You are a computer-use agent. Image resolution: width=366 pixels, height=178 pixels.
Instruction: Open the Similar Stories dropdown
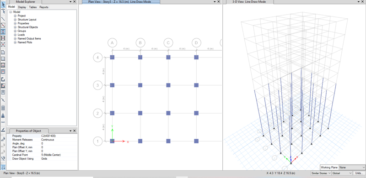(x=321, y=173)
